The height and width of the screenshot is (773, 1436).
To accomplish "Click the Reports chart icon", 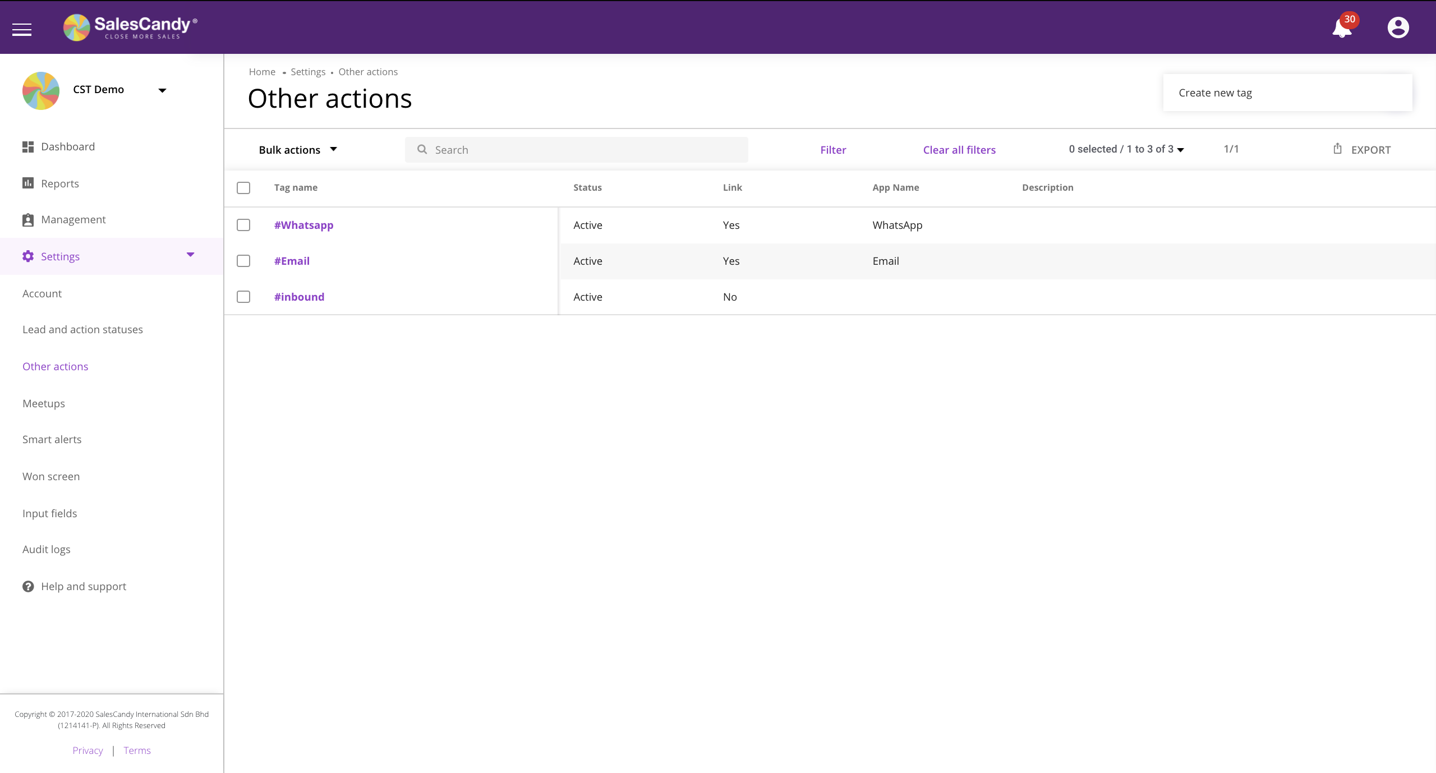I will pos(27,183).
